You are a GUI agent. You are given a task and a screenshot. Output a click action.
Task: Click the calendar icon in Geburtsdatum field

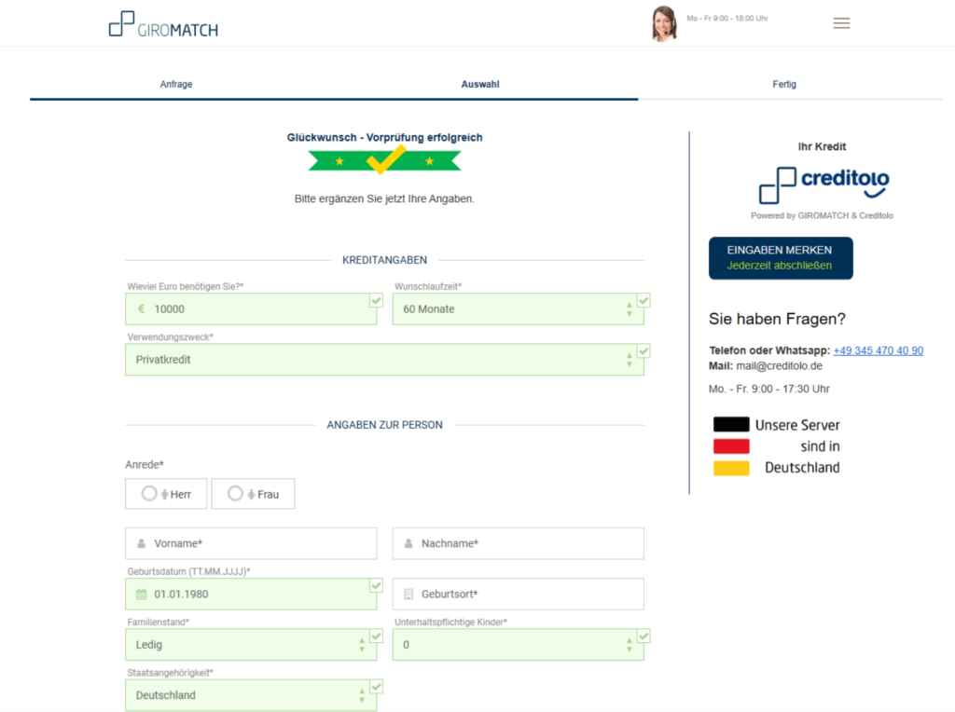coord(142,594)
